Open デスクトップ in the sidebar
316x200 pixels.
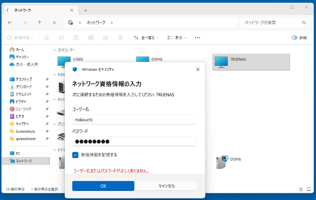(x=21, y=79)
